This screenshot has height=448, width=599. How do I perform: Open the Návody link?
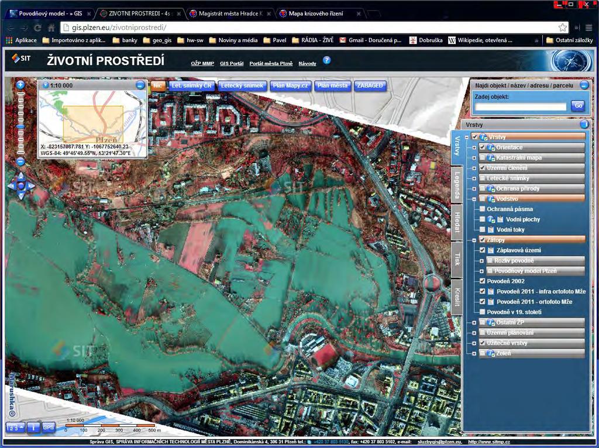coord(307,63)
